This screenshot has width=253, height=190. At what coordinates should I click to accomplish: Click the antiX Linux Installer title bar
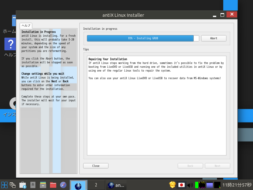point(123,15)
